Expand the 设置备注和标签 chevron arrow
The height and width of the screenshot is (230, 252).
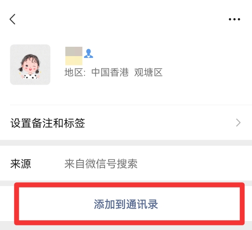(238, 123)
